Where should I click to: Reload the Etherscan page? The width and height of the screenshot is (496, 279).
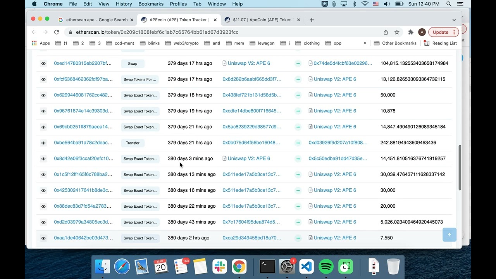click(57, 32)
